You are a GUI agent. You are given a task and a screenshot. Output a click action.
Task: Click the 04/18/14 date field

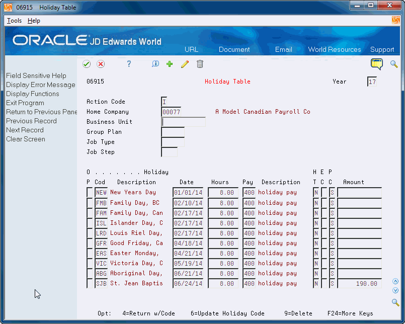[x=188, y=243]
